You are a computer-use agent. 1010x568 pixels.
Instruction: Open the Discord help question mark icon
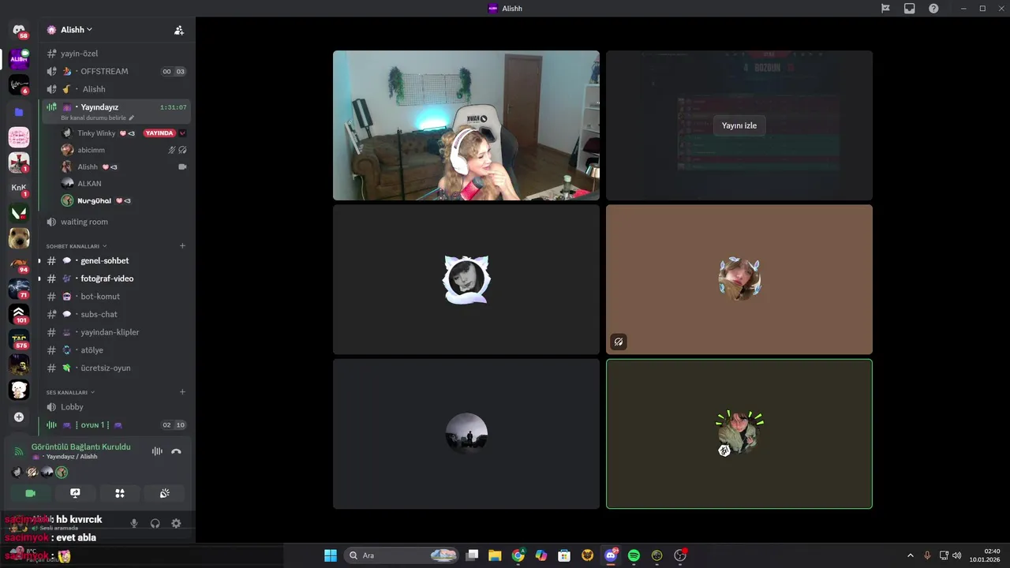(933, 8)
